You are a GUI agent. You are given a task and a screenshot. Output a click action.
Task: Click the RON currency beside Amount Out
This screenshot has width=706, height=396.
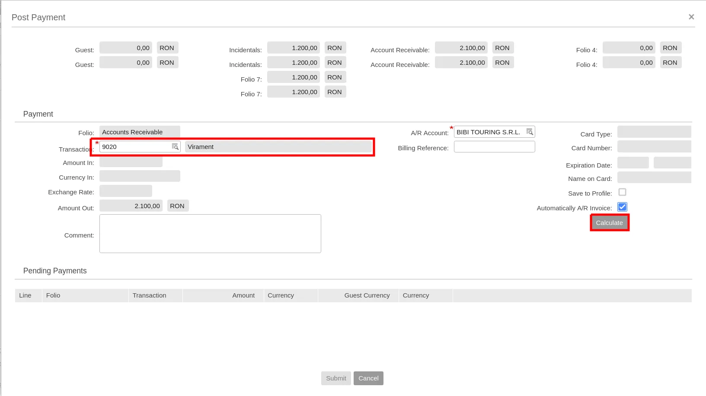pos(178,206)
